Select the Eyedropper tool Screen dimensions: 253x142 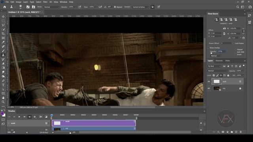tap(3, 42)
